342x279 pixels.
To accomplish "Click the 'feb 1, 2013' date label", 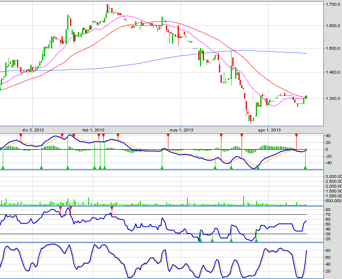I will click(x=93, y=130).
